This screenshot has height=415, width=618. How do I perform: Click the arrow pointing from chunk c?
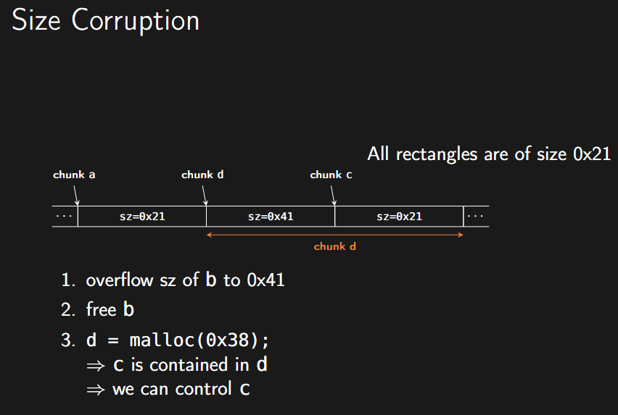click(333, 195)
